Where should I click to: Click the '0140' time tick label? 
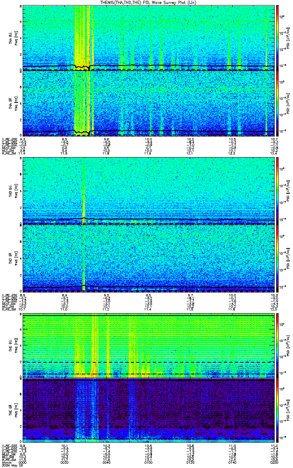232,462
